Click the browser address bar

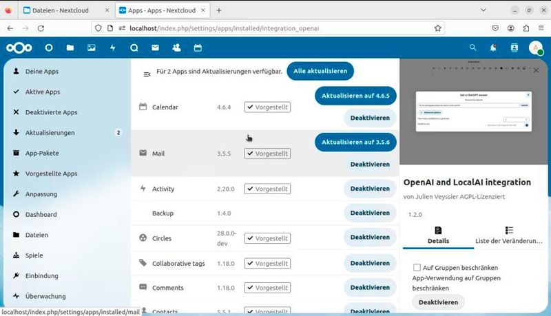coord(268,28)
